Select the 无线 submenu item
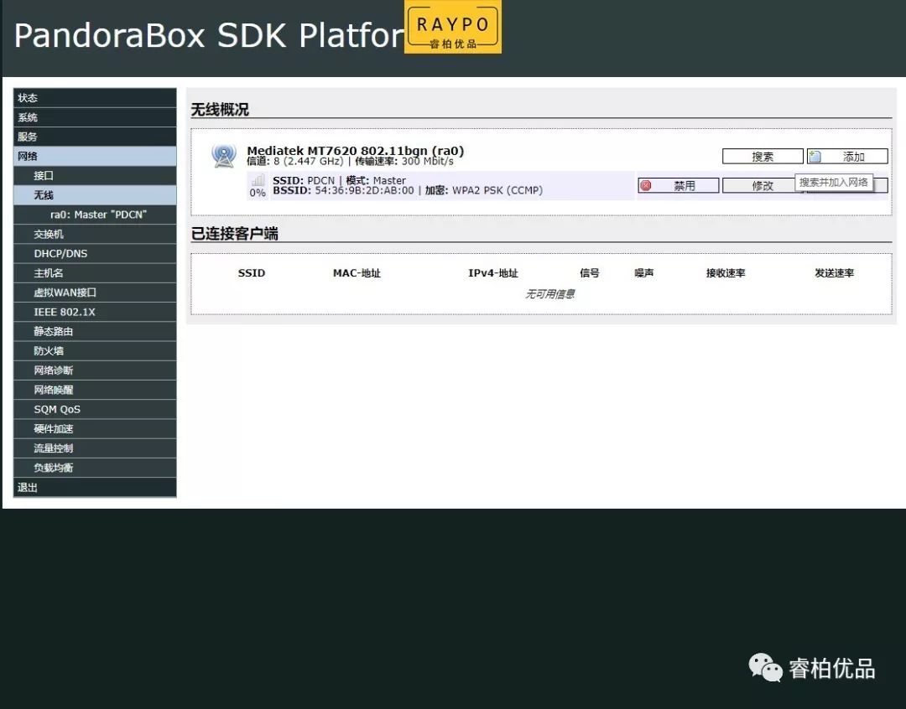This screenshot has width=906, height=709. coord(95,195)
